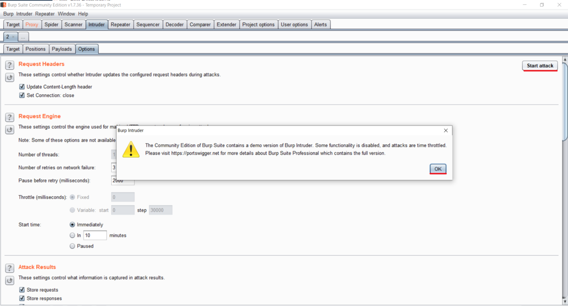This screenshot has height=306, width=568.
Task: Click OK in Burp Intruder dialog
Action: 438,169
